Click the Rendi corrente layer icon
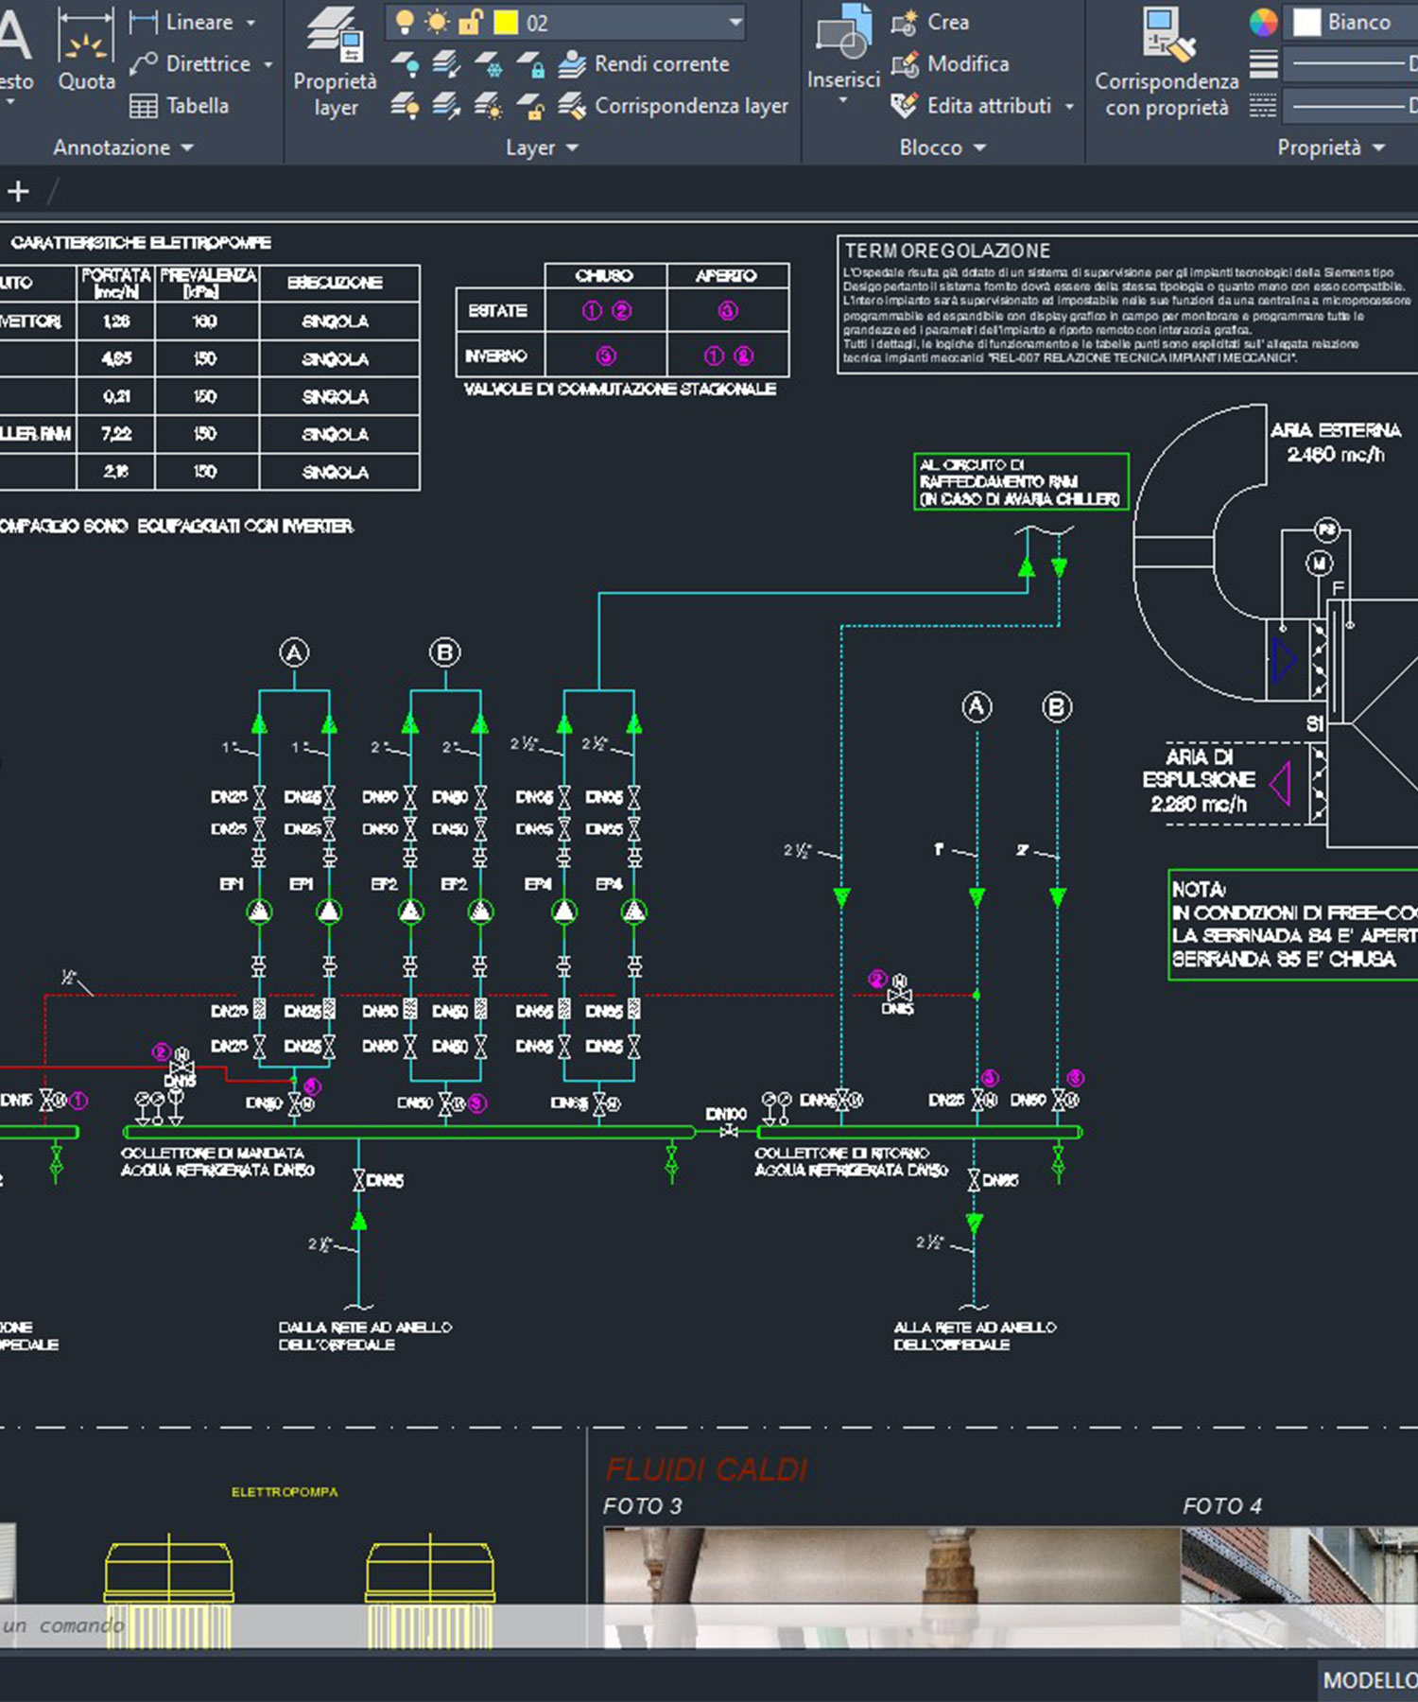Image resolution: width=1418 pixels, height=1702 pixels. (x=572, y=64)
